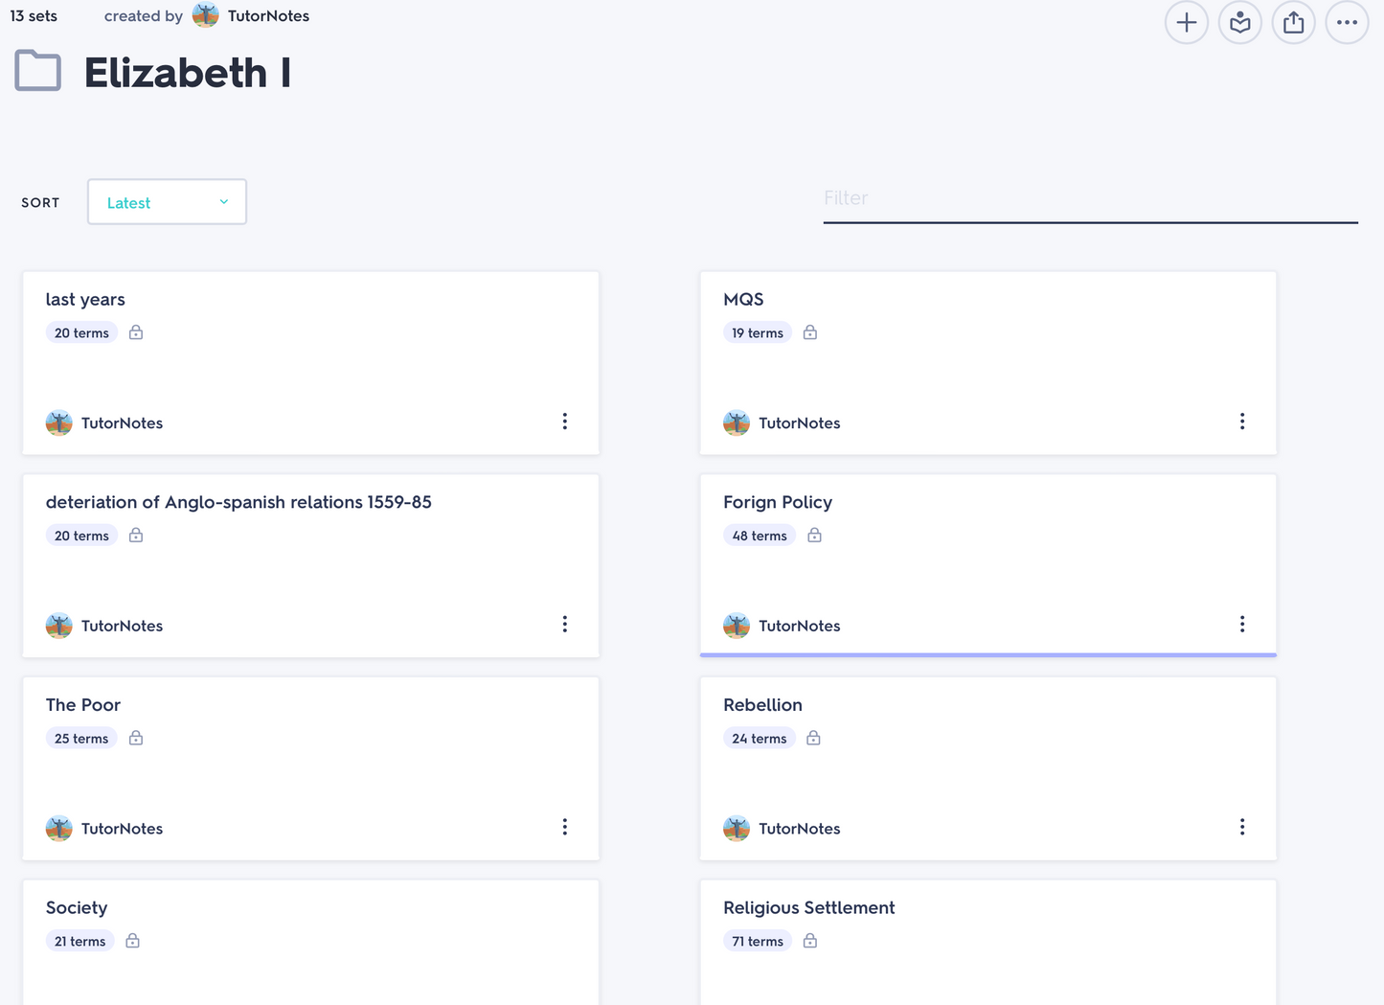Open the Latest sort dropdown
This screenshot has width=1384, height=1005.
167,202
